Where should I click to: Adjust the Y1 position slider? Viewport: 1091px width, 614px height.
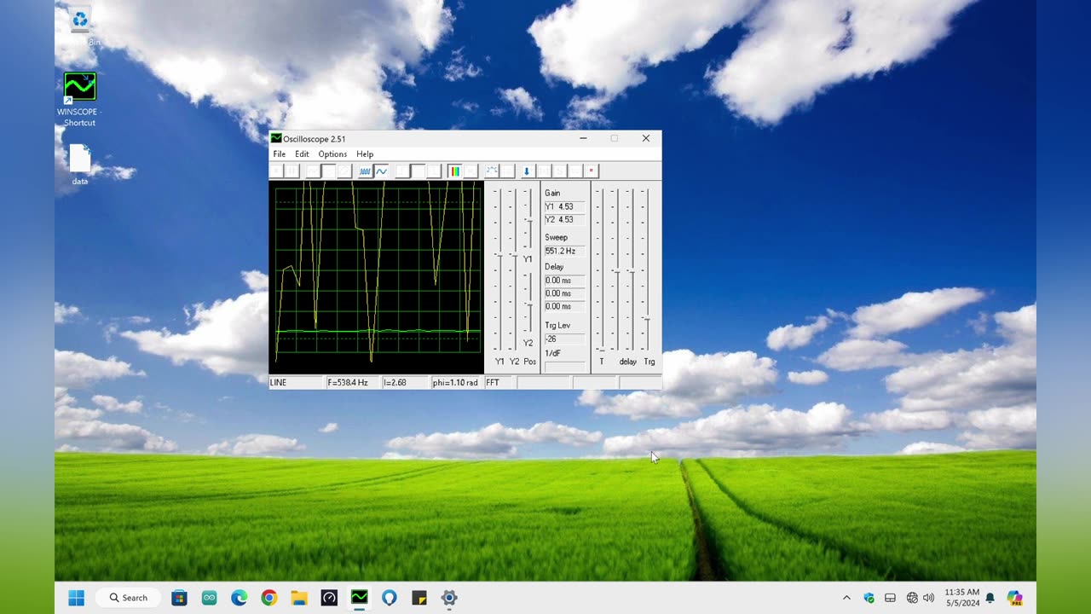(529, 218)
